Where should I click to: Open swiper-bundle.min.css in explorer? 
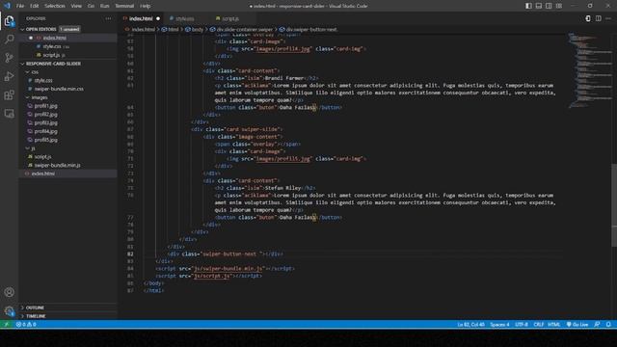pyautogui.click(x=59, y=89)
